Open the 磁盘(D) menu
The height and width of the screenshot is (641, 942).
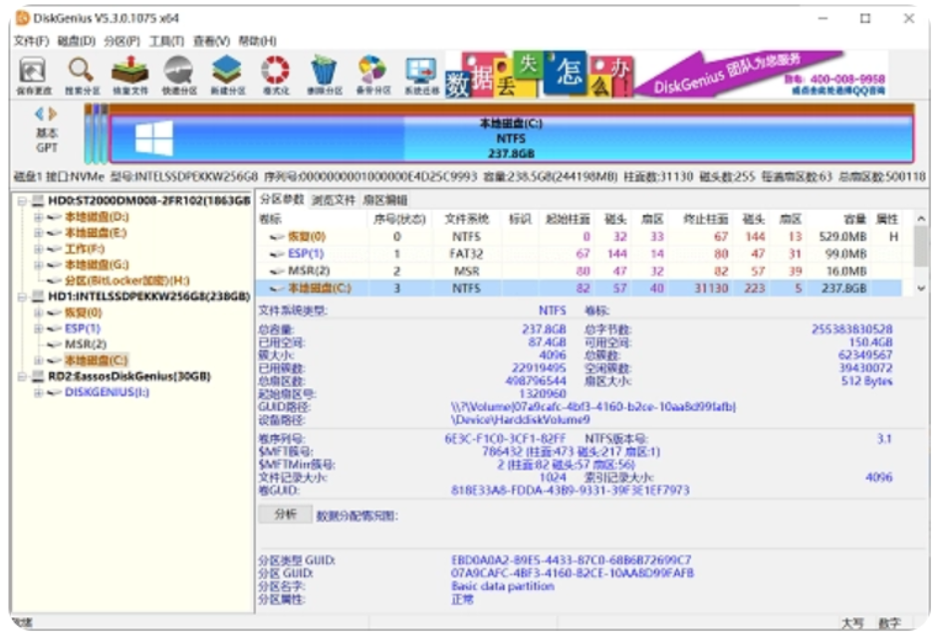77,41
